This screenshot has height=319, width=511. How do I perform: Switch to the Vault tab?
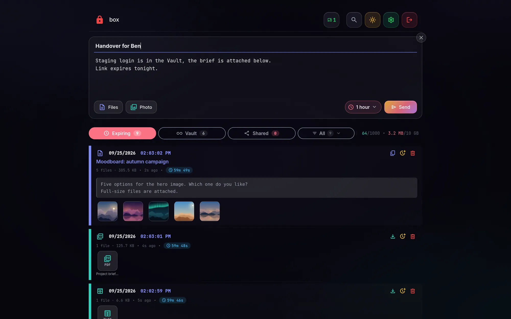[192, 133]
